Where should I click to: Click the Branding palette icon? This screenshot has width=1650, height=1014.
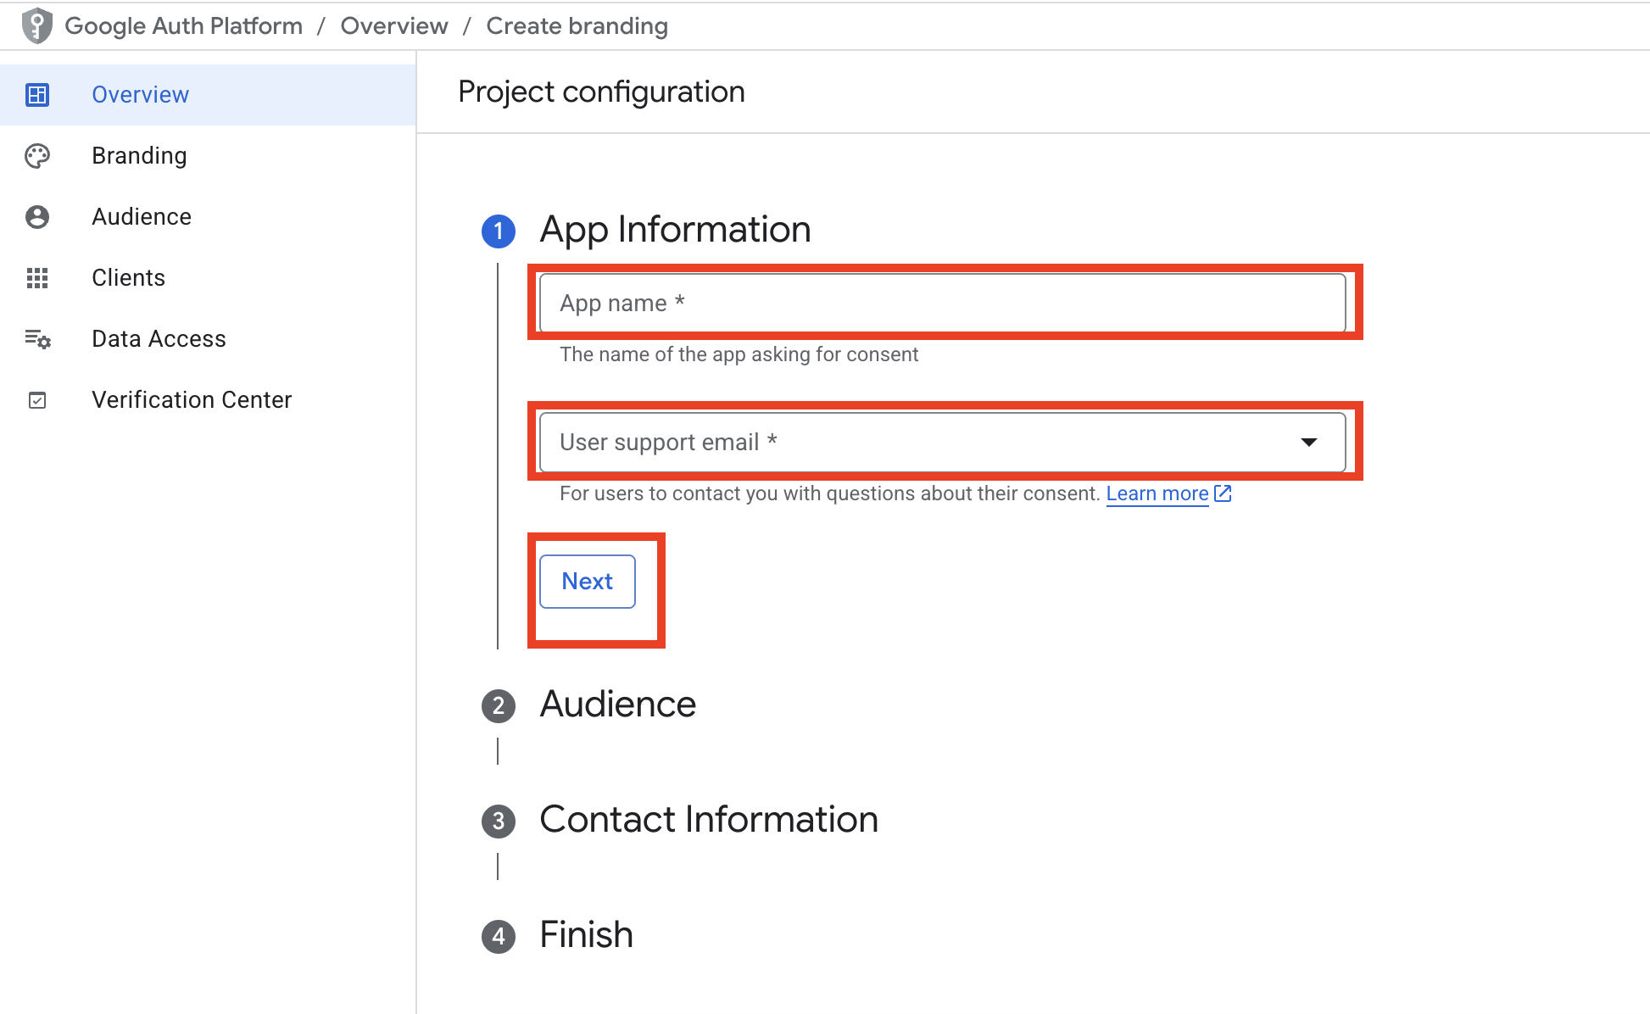pyautogui.click(x=37, y=156)
